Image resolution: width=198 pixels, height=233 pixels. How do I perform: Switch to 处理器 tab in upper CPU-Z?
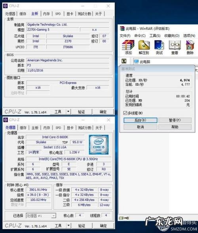tap(10, 14)
